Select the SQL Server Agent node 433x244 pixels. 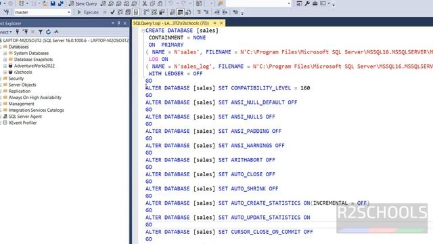pyautogui.click(x=25, y=117)
